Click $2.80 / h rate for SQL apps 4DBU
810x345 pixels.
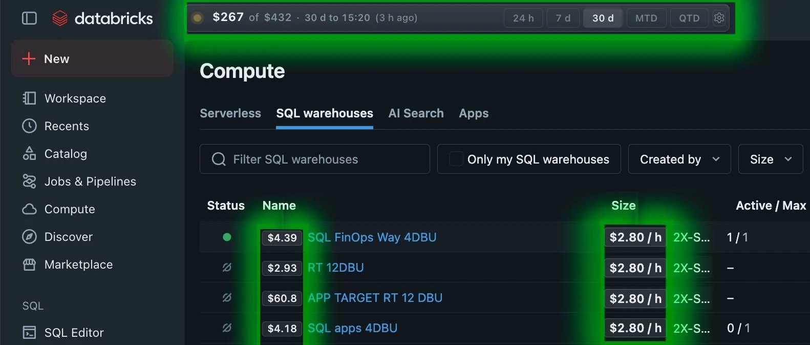pos(635,328)
